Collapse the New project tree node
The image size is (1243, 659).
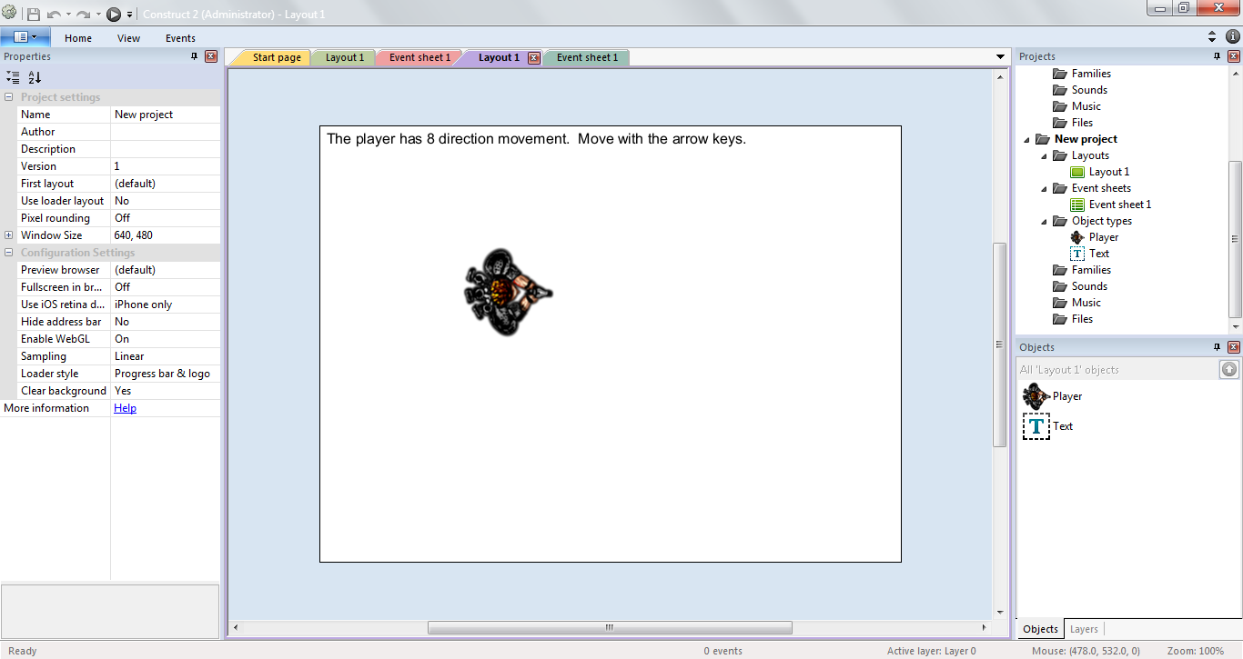click(1026, 138)
